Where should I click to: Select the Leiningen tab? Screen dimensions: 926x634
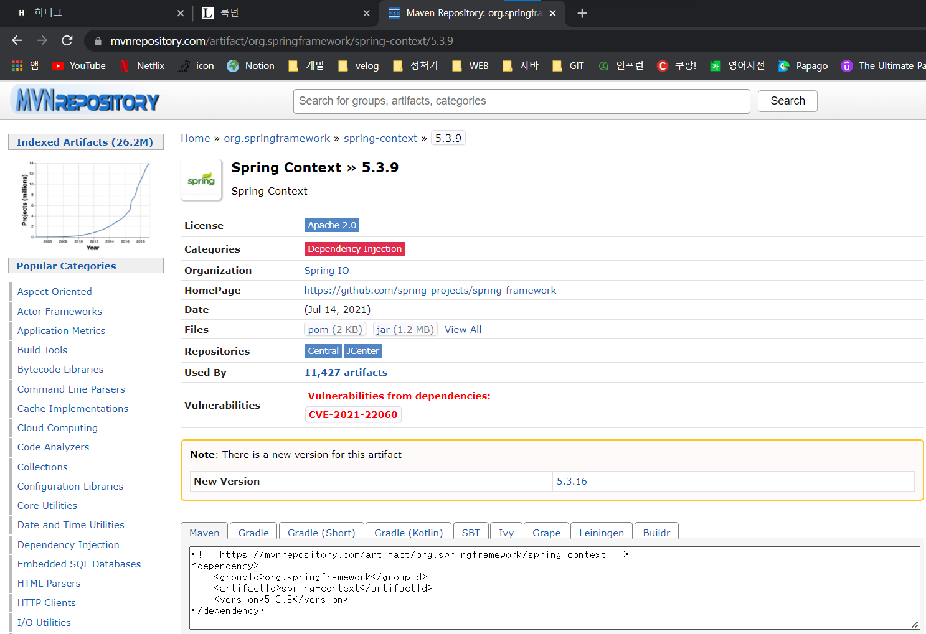click(x=602, y=533)
